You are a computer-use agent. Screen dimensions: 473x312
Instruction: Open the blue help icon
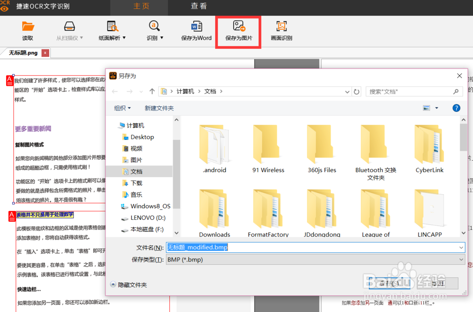point(456,108)
